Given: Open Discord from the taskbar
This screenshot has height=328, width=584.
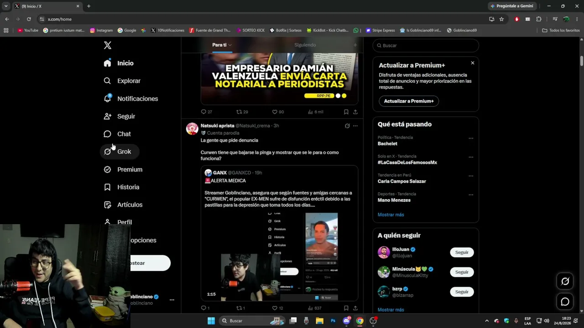Looking at the screenshot, I should (346, 321).
